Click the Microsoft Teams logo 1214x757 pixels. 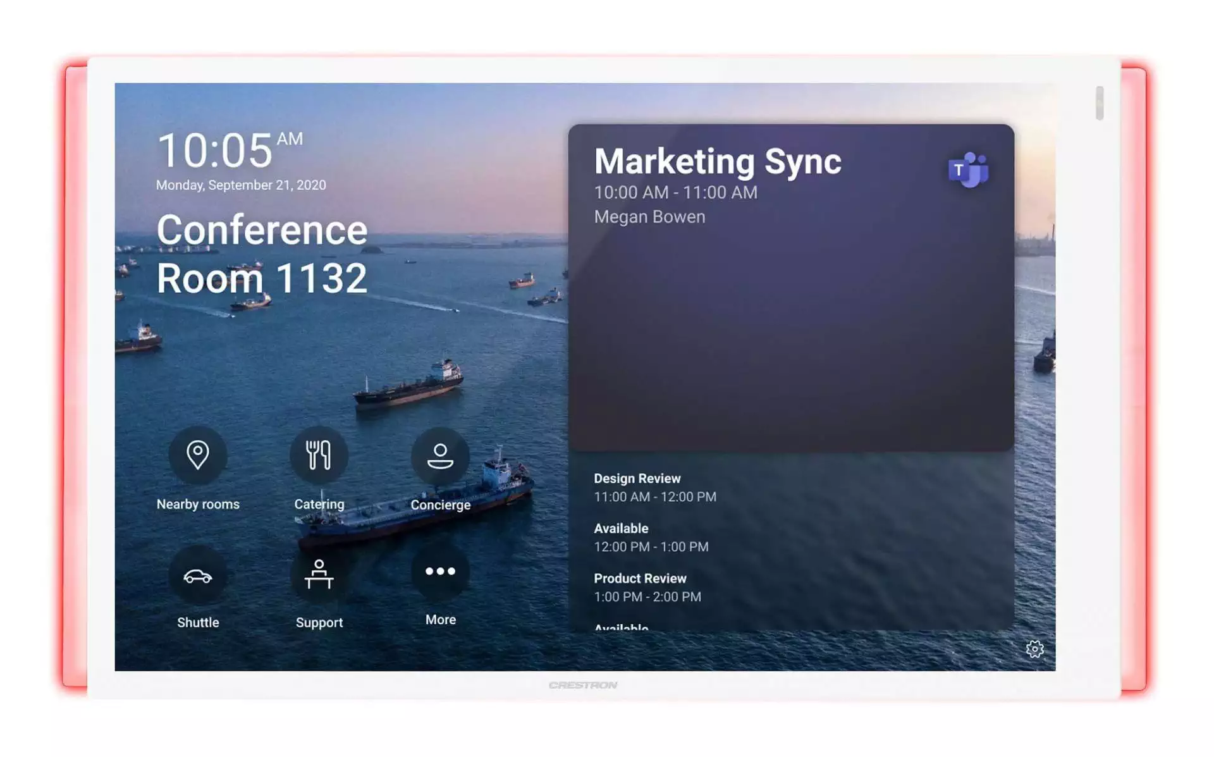coord(967,170)
